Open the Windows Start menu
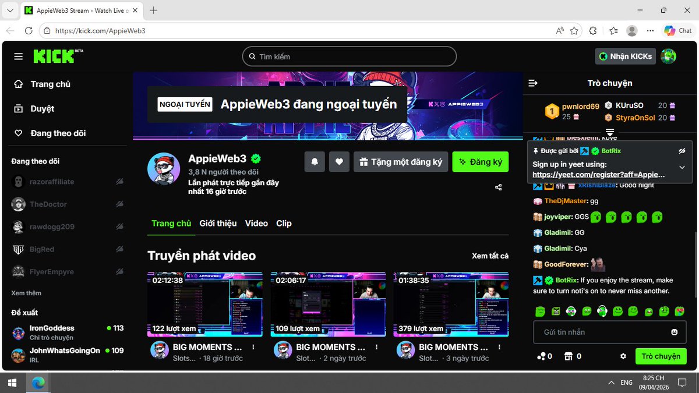This screenshot has width=699, height=393. click(x=12, y=383)
